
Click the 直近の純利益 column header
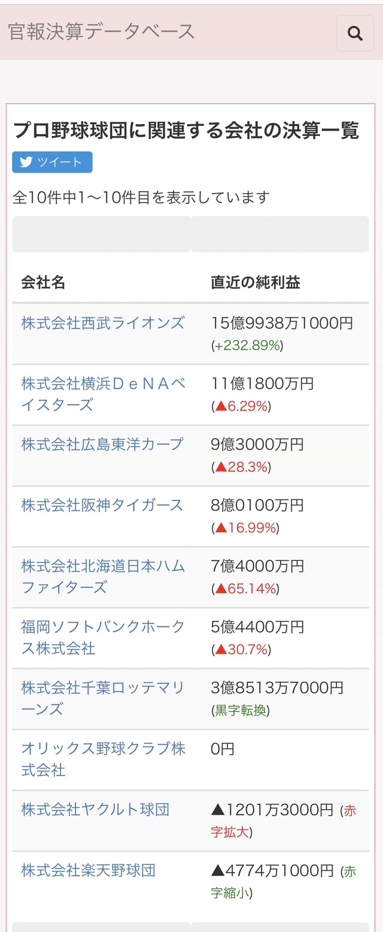(256, 282)
